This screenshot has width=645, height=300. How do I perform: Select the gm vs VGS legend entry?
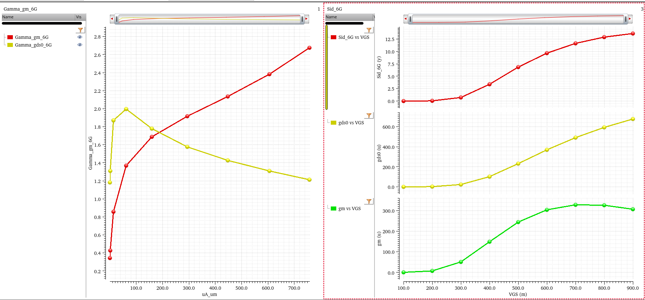[349, 208]
